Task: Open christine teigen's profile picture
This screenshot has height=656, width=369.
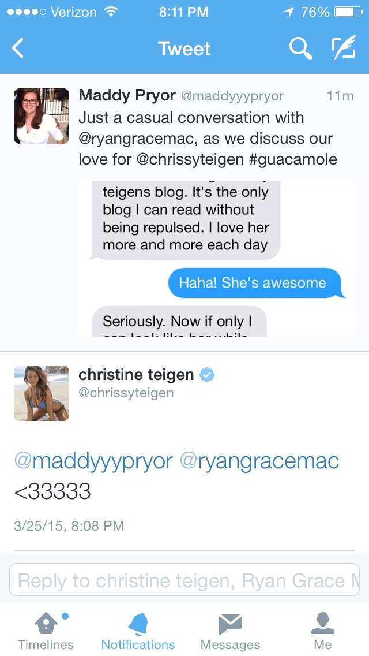Action: click(x=42, y=393)
